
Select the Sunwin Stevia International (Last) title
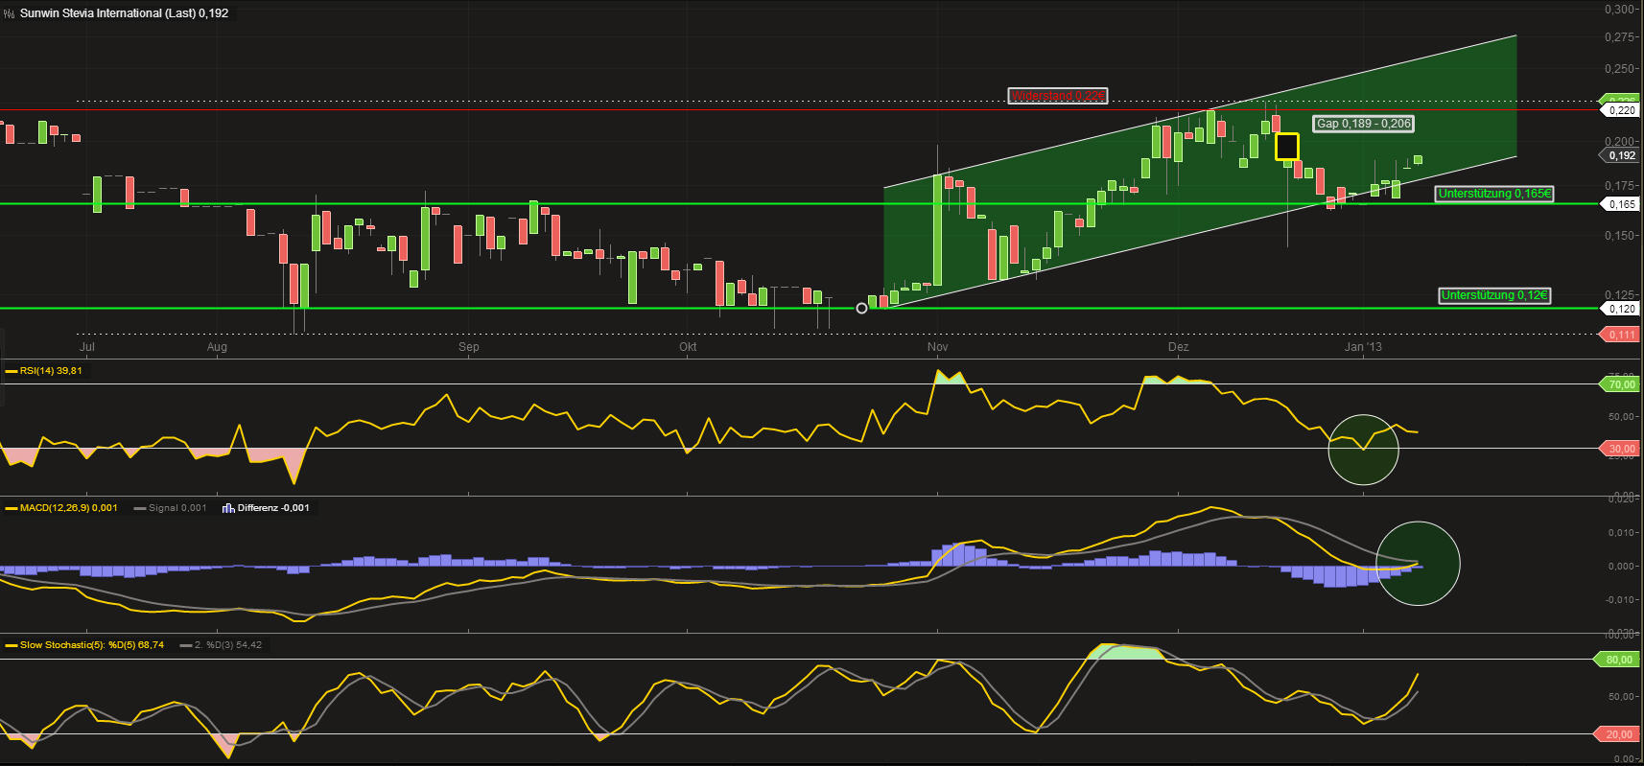[125, 13]
